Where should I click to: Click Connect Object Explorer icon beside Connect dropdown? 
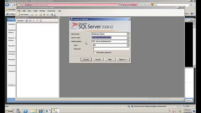tap(27, 21)
